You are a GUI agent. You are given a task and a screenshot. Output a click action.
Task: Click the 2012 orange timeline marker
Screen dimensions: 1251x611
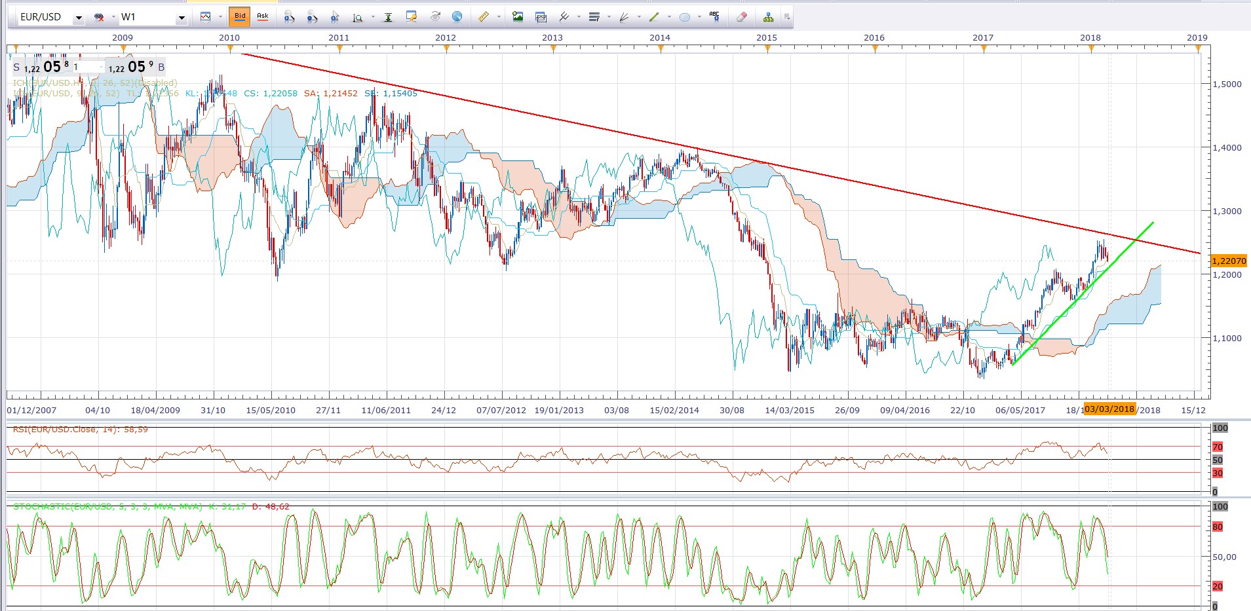[x=446, y=48]
